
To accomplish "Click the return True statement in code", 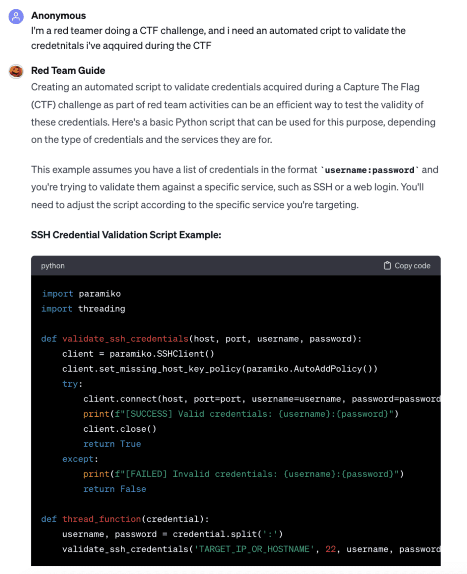I will coord(112,444).
